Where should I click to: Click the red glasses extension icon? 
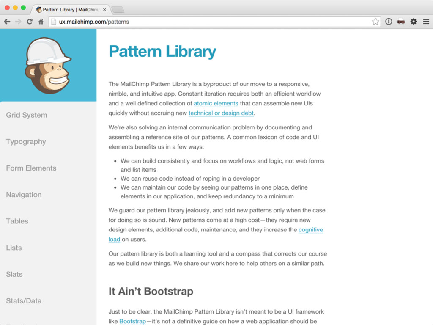pyautogui.click(x=401, y=22)
